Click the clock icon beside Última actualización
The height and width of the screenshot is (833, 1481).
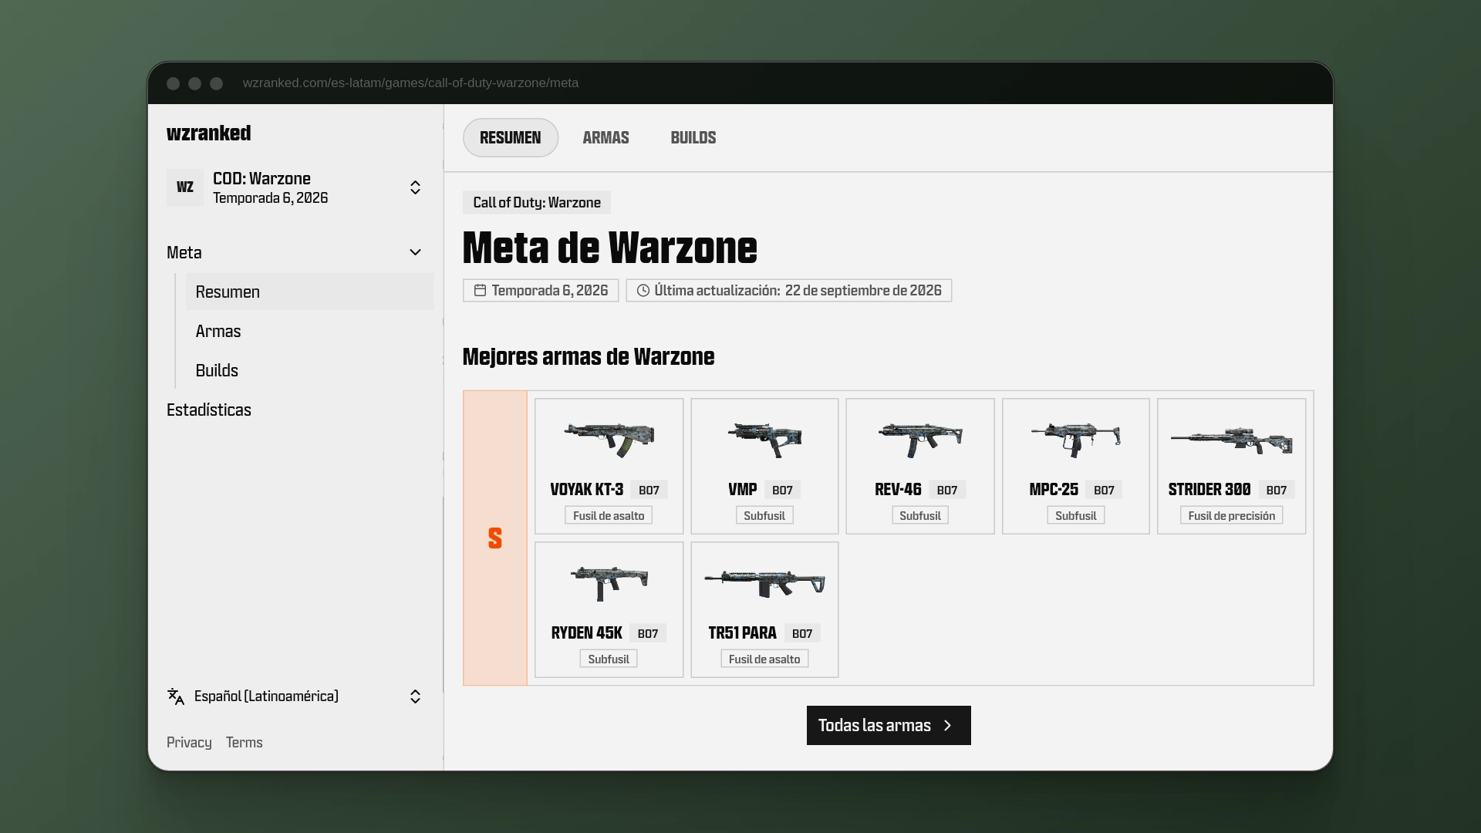click(643, 290)
